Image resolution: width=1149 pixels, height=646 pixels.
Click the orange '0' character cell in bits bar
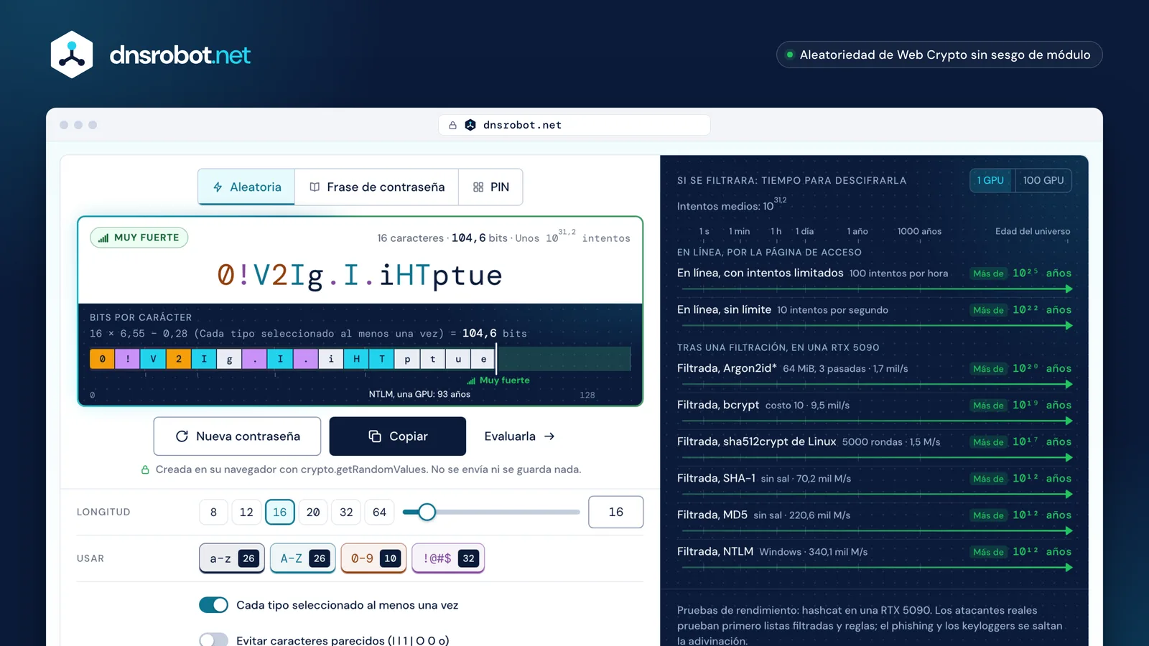[103, 358]
